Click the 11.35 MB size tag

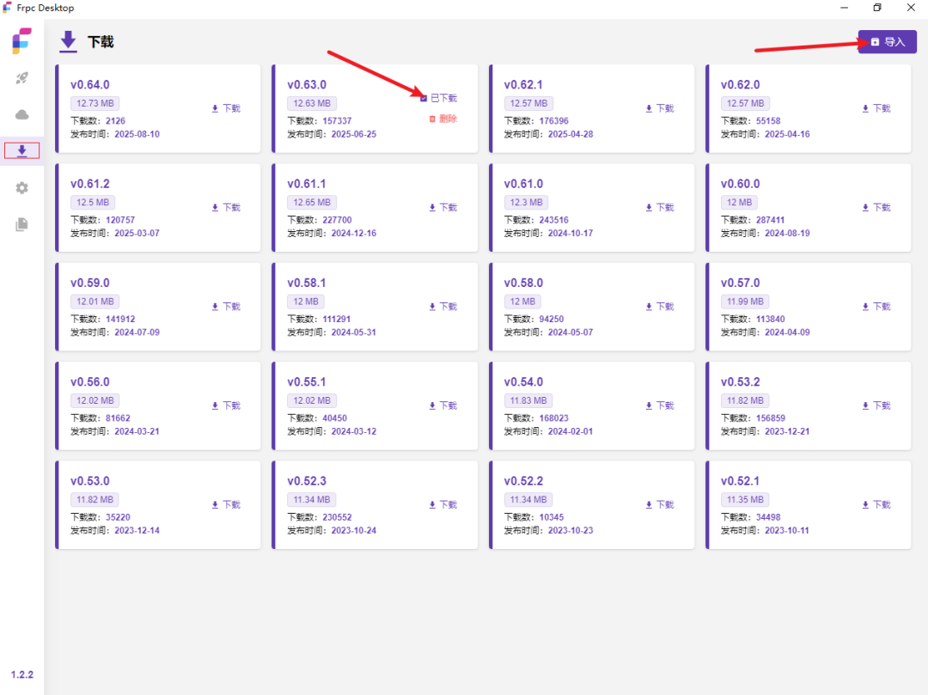point(745,500)
